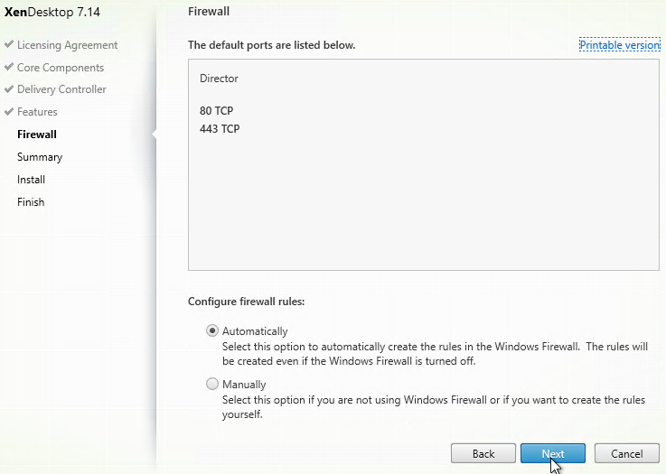This screenshot has height=474, width=666.
Task: Select the Delivery Controller step
Action: (61, 89)
